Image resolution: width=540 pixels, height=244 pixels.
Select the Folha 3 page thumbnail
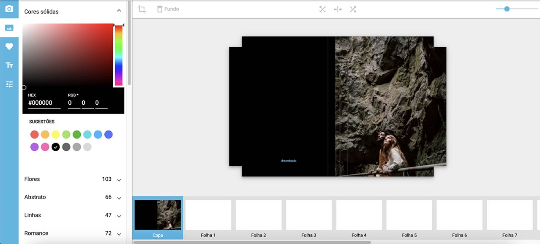pos(309,215)
